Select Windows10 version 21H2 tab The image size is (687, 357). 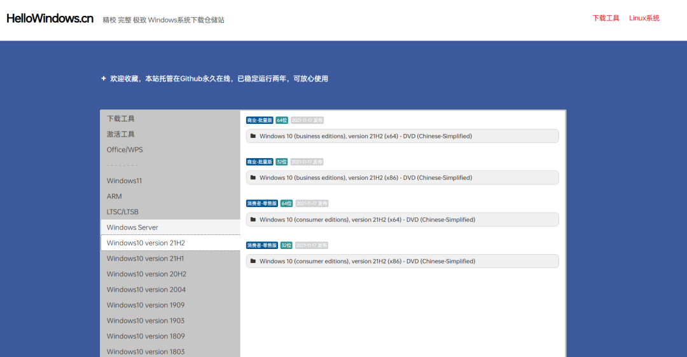pyautogui.click(x=170, y=243)
